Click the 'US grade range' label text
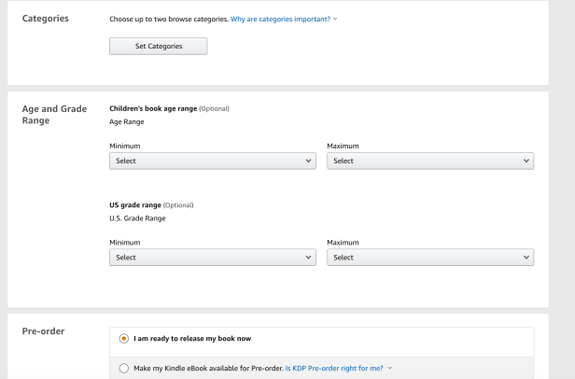Viewport: 575px width, 379px height. [135, 204]
